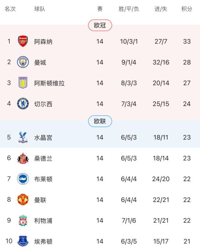
Task: Click the Sunderland club badge
Action: (23, 158)
